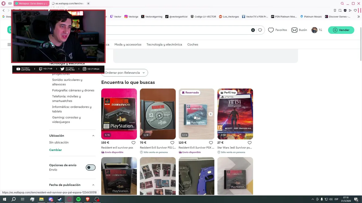The image size is (362, 203).
Task: Select Informática: ordenadores y tablets
Action: coord(72,109)
